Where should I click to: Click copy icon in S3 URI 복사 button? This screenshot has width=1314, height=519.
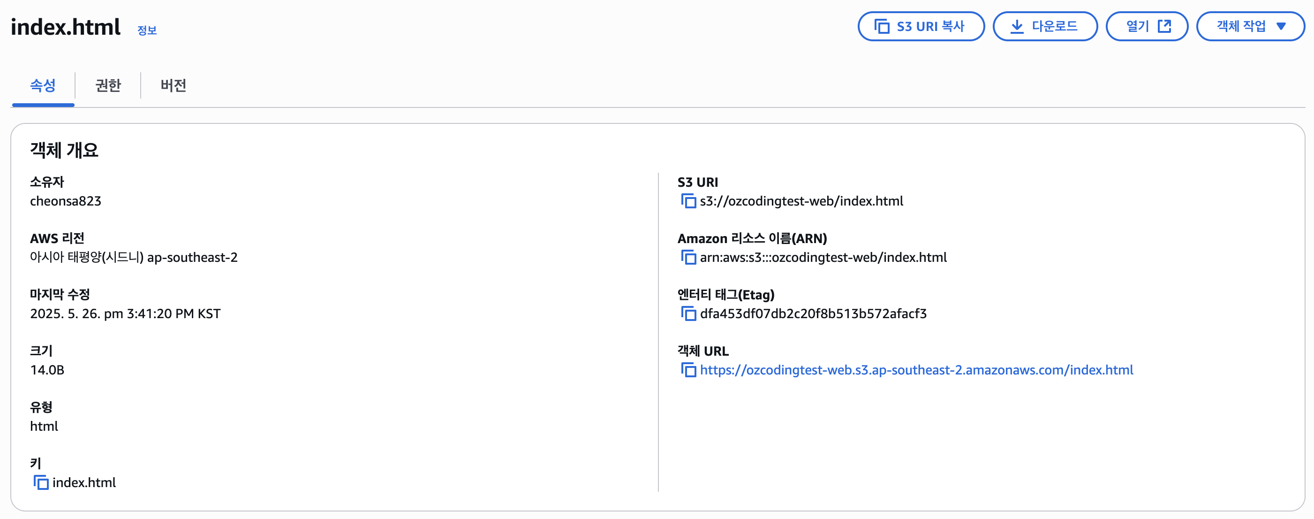pos(882,26)
